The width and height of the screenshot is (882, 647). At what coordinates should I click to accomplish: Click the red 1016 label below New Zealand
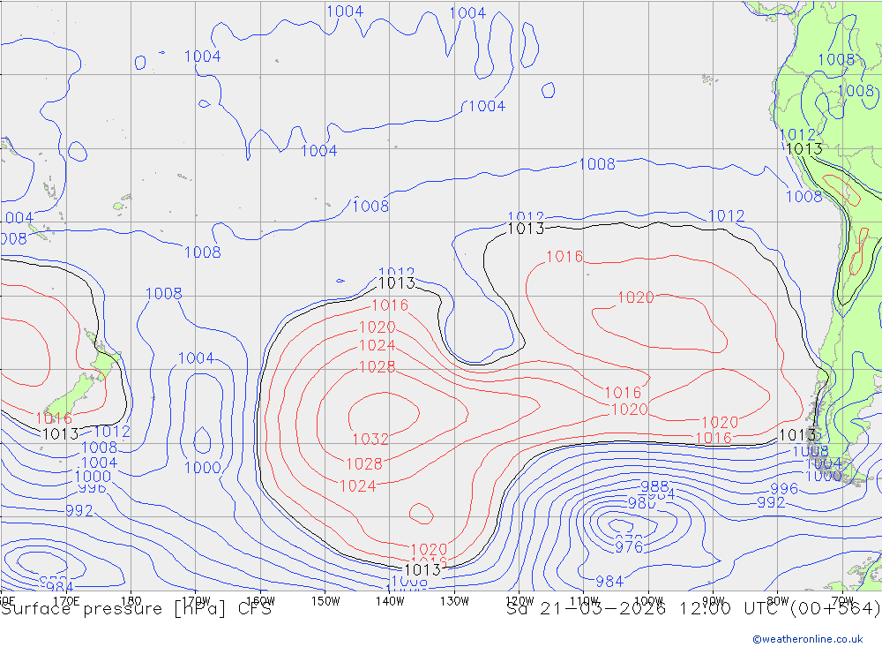(54, 418)
